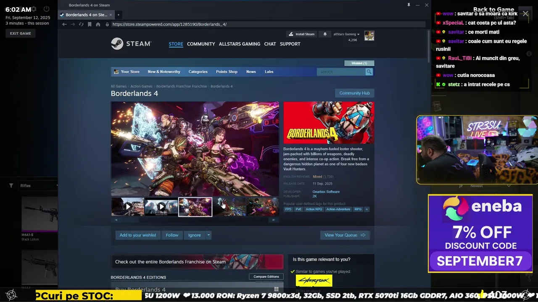Select the FPS tag

288,209
